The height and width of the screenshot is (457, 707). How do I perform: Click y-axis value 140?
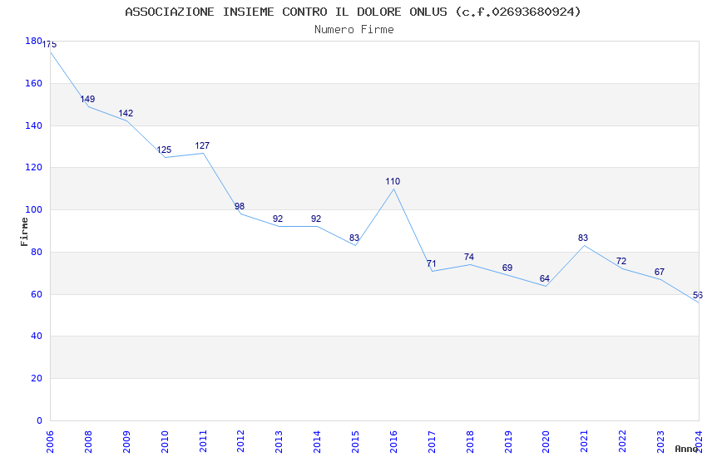click(33, 125)
